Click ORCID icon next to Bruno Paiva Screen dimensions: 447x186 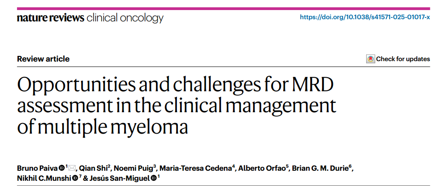62,168
